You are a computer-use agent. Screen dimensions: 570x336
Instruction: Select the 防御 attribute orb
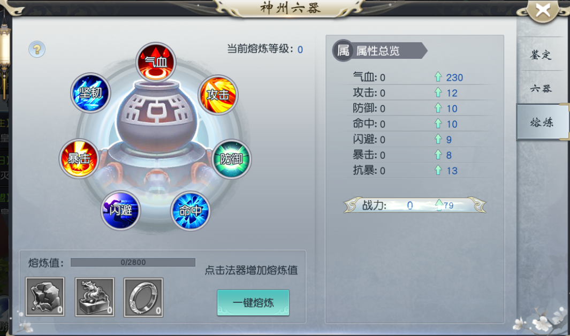pyautogui.click(x=231, y=159)
